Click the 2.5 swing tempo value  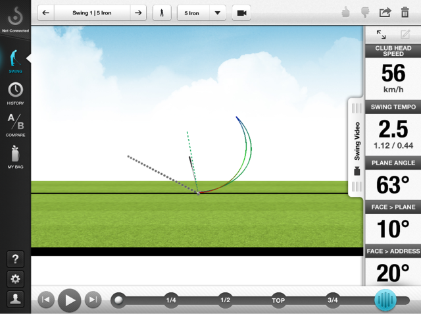point(393,129)
